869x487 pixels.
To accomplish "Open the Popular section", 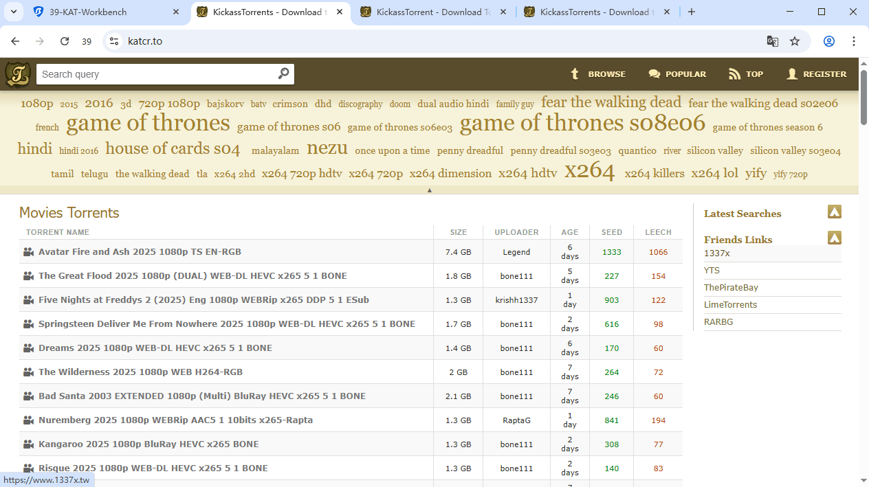I will [677, 74].
